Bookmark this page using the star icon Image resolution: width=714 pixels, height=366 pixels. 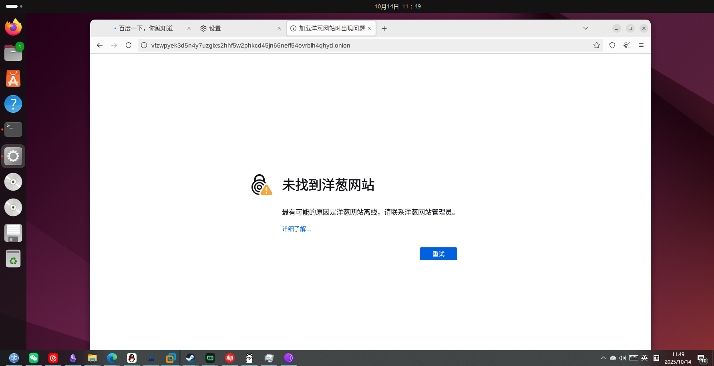[597, 45]
